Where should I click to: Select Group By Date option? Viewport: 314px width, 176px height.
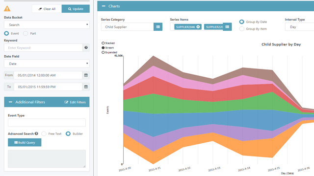(242, 22)
